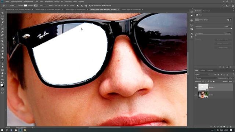235x132 pixels.
Task: Select the Hand tool
Action: click(3, 73)
